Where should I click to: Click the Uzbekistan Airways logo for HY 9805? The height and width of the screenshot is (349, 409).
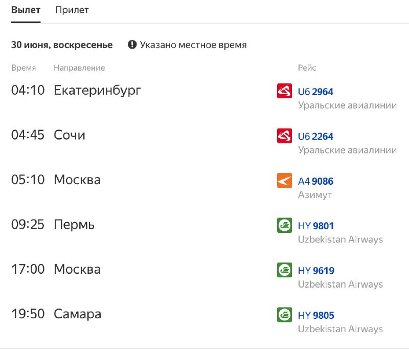[284, 315]
